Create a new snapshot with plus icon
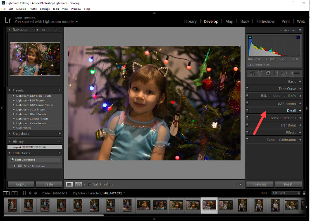 pos(60,134)
